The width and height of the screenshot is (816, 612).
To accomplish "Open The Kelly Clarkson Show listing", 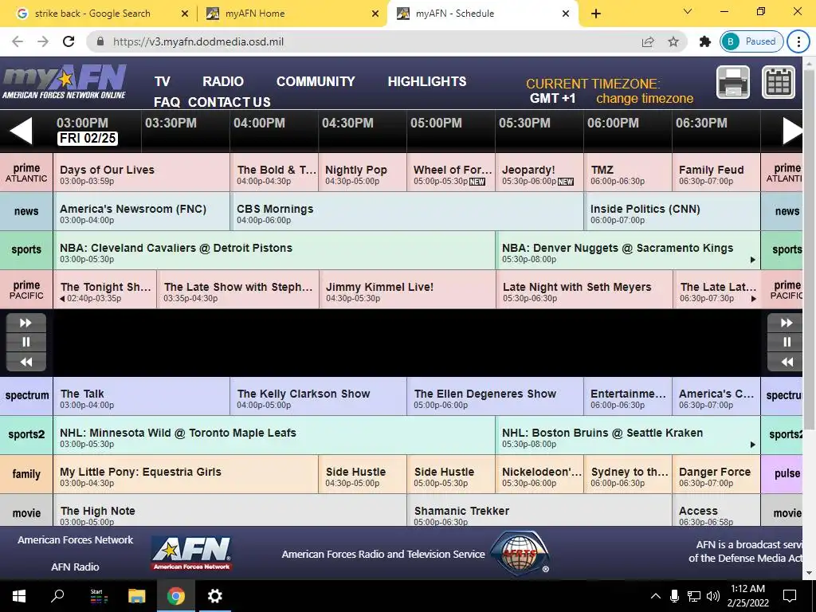I will [318, 396].
